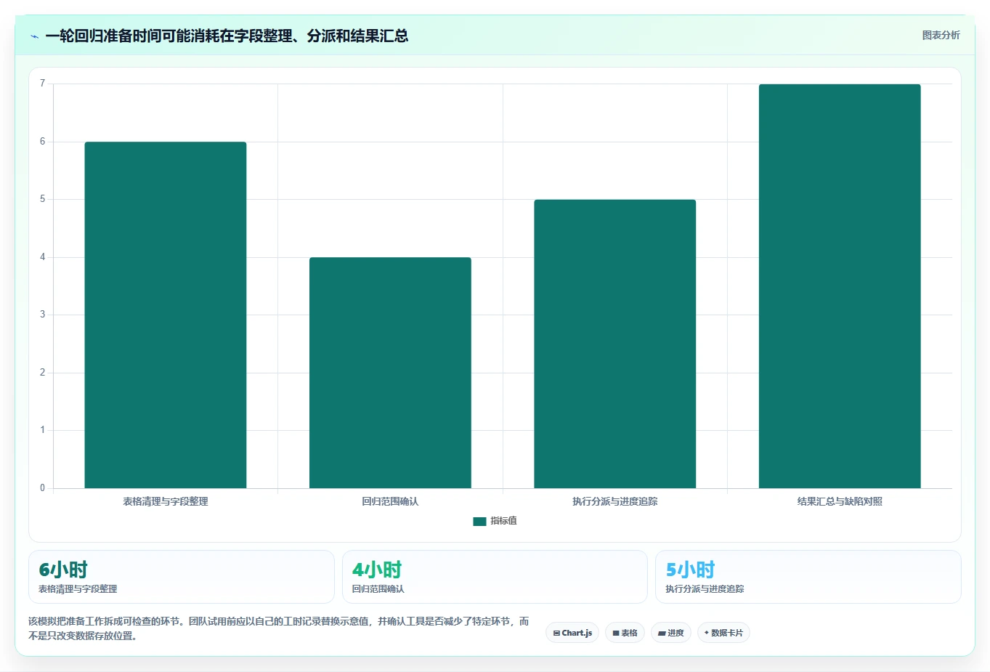The width and height of the screenshot is (990, 672).
Task: Click the chart heading 一轮回归准备时间可能消耗
Action: pyautogui.click(x=226, y=36)
